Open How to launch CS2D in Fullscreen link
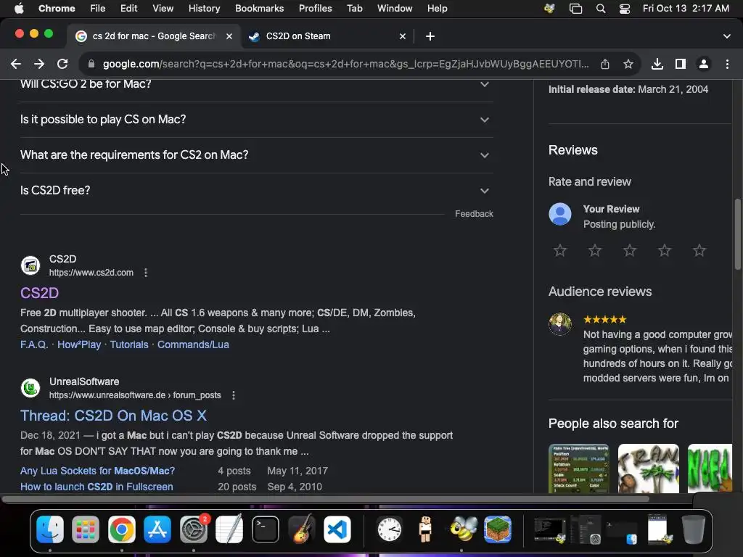743x557 pixels. coord(97,487)
